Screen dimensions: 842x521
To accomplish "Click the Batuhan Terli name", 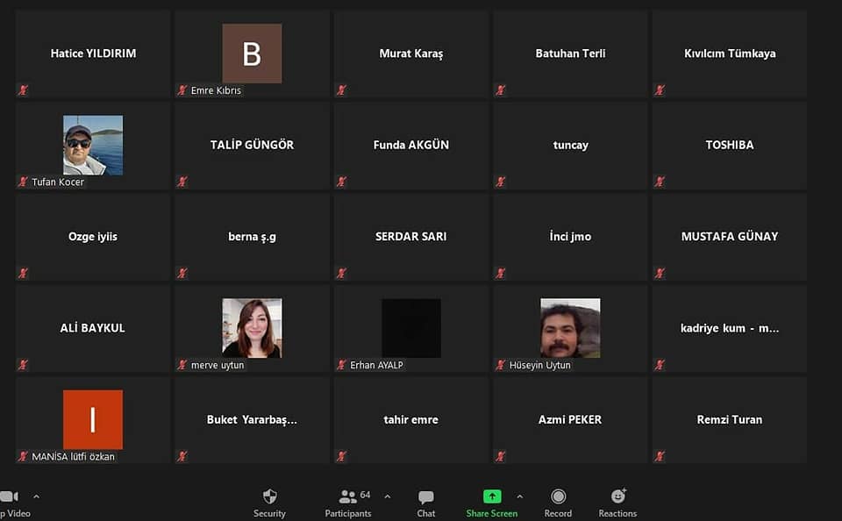I will click(x=570, y=54).
